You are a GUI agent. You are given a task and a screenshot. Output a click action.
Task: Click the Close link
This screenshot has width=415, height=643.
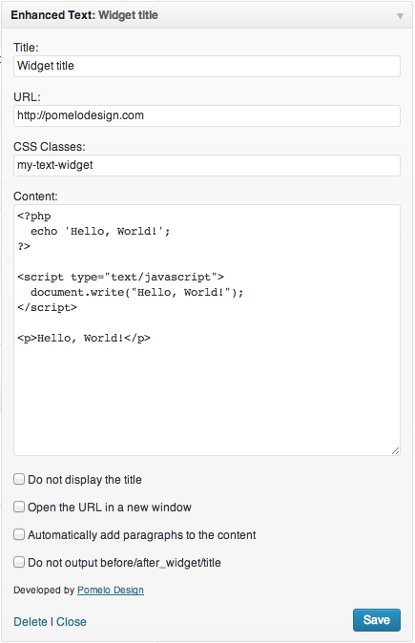point(72,622)
